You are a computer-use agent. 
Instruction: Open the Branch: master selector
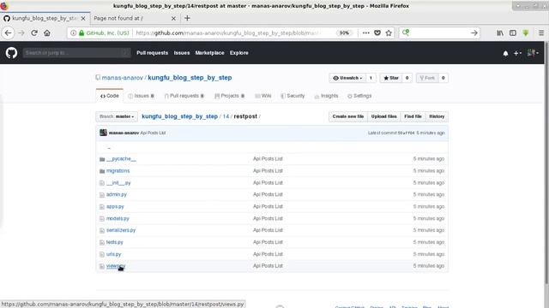click(117, 116)
